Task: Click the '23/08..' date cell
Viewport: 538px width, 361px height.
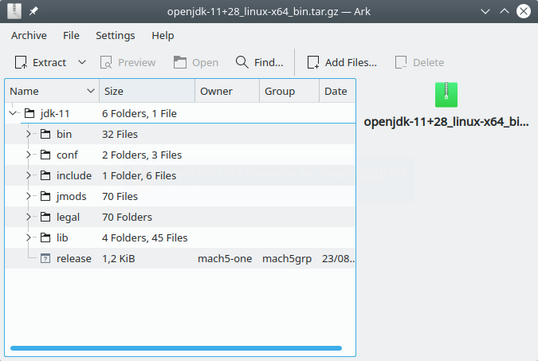Action: click(x=338, y=259)
